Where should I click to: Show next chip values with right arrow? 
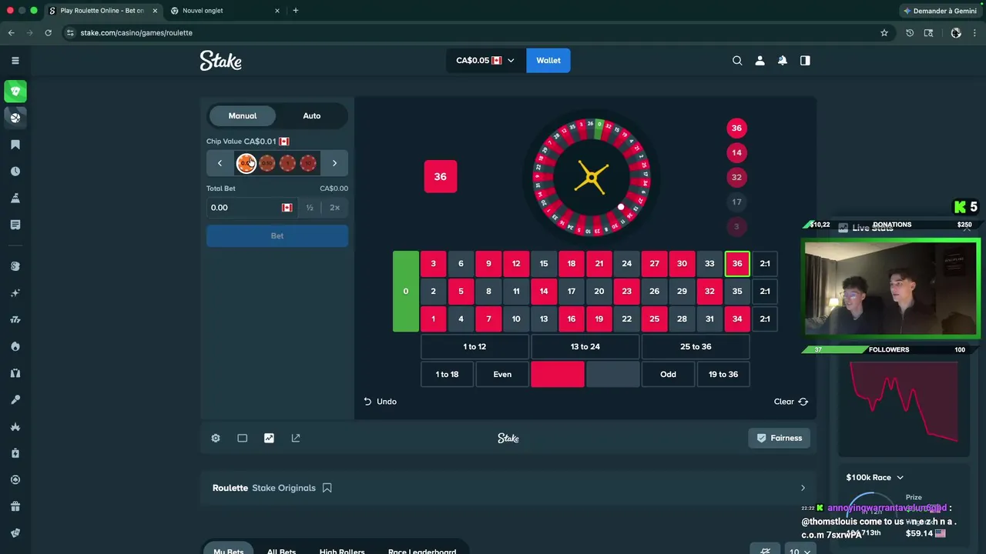pos(334,163)
